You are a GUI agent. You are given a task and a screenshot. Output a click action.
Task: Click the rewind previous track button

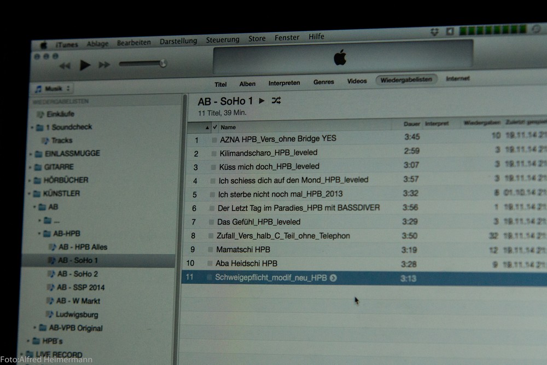[65, 66]
